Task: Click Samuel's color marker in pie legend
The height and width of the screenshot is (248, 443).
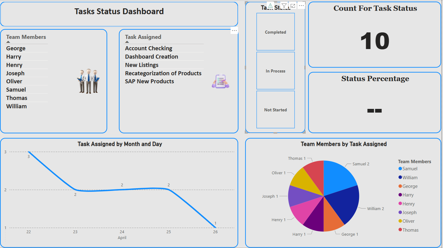Action: (x=400, y=169)
